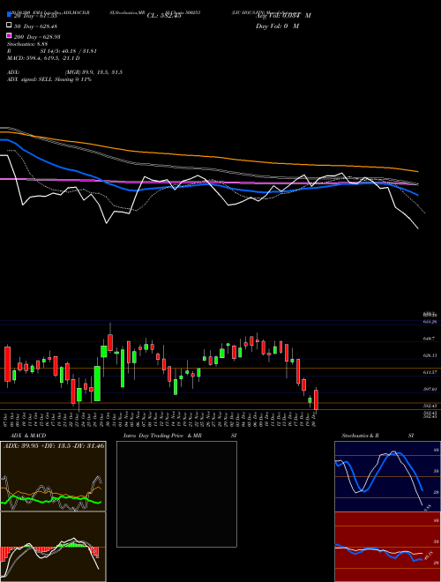Viewport: 441px width, 582px height.
Task: Click the 653.26 price axis label
Action: click(430, 322)
